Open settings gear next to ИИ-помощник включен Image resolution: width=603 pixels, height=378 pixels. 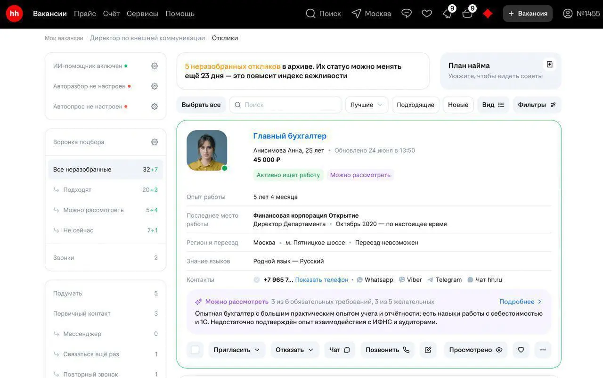154,65
